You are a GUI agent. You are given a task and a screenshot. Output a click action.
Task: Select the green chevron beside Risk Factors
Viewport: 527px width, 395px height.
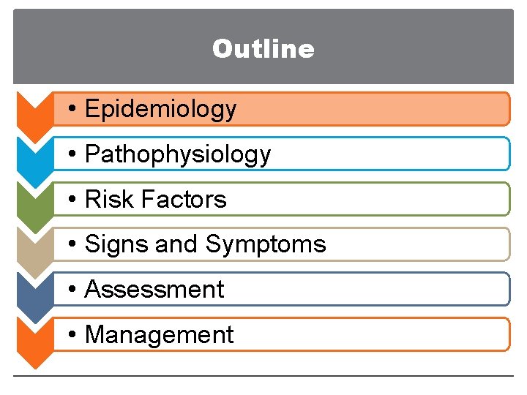(33, 205)
